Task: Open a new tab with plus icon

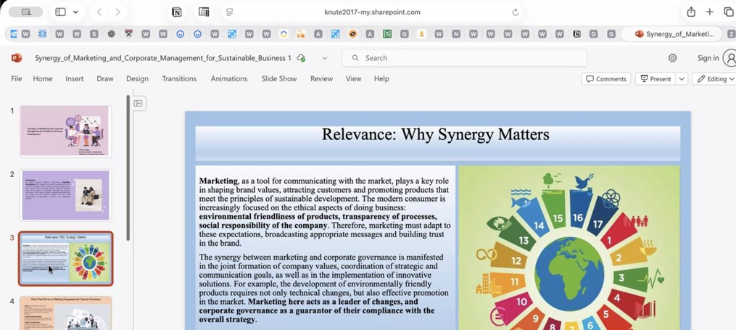Action: [x=710, y=12]
